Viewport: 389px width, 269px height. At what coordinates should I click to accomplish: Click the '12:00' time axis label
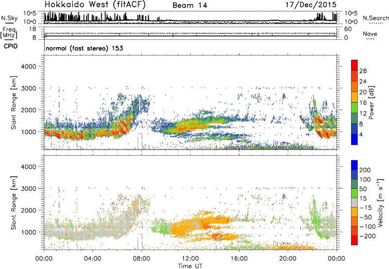point(190,259)
